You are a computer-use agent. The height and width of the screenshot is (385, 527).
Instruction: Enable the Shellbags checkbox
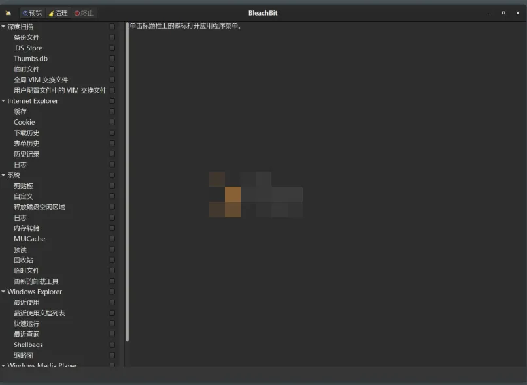(x=112, y=345)
